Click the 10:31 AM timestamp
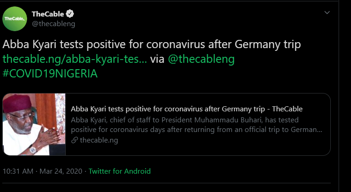This screenshot has height=192, width=351. 18,171
